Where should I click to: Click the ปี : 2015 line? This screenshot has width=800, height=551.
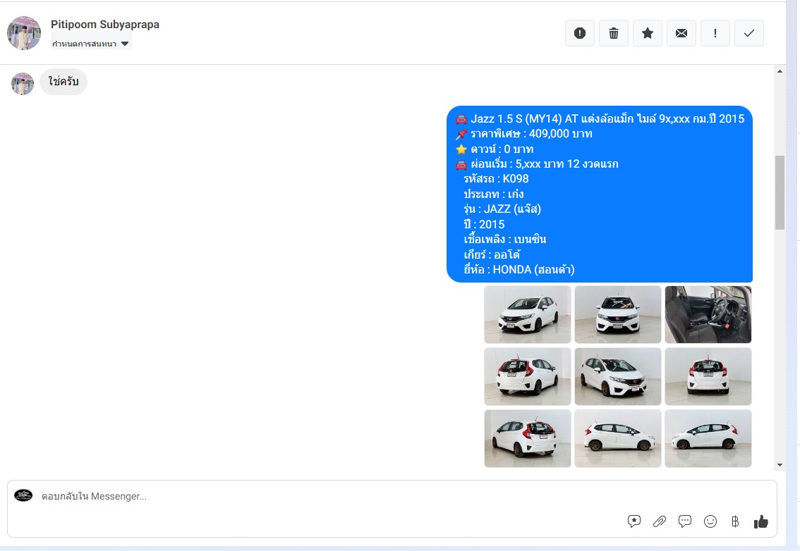[484, 224]
